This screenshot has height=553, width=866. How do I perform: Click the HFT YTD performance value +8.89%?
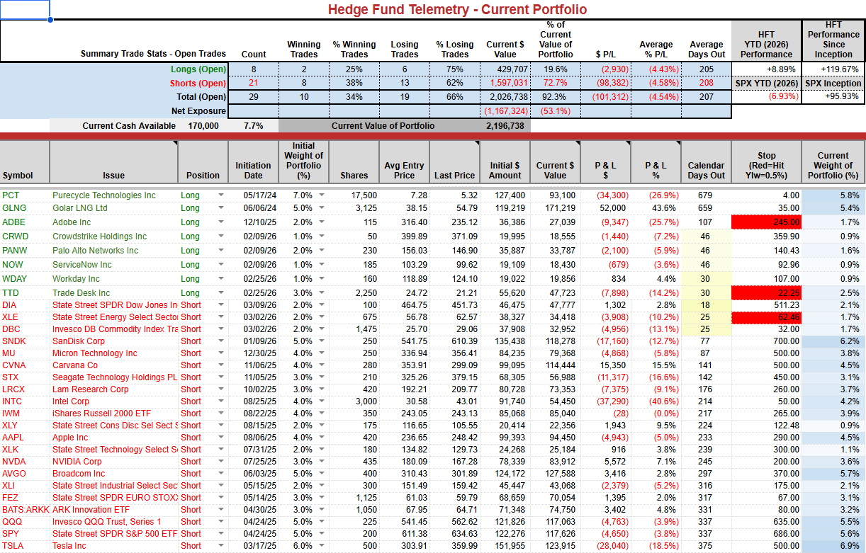click(766, 69)
